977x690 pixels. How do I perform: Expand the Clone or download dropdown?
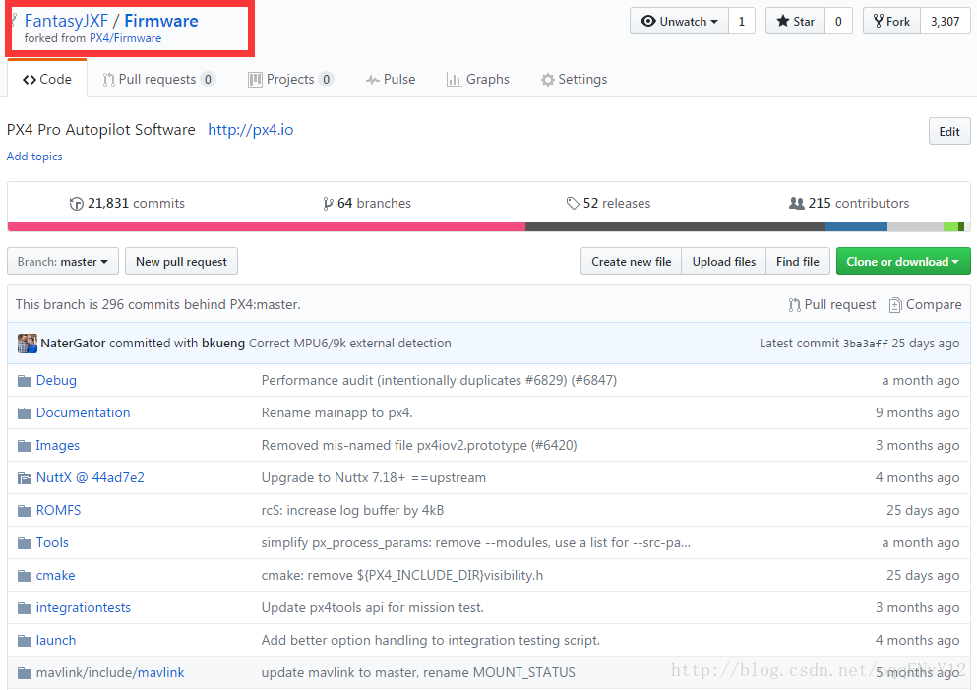[x=903, y=261]
